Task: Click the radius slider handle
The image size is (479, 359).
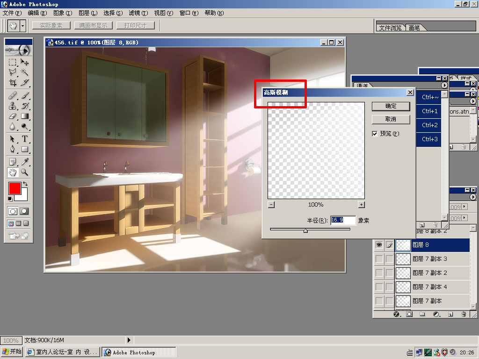Action: (306, 230)
